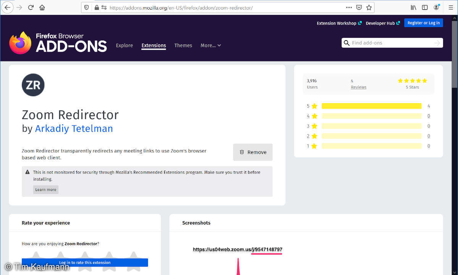Open author Arkadiy Telelman's profile

(x=74, y=129)
